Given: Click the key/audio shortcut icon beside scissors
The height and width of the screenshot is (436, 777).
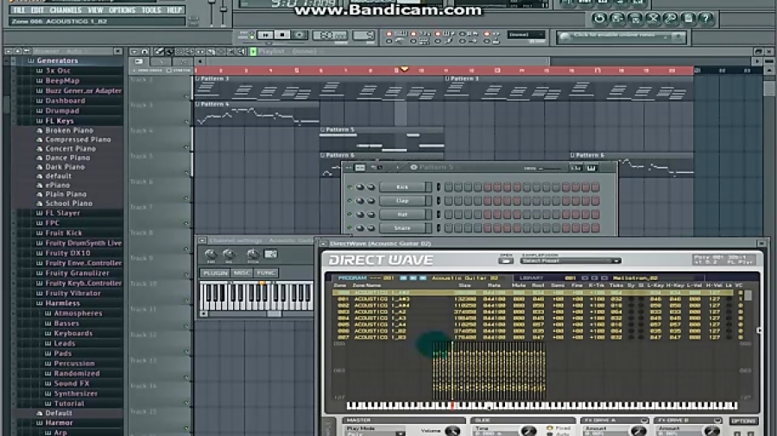Looking at the screenshot, I should [671, 19].
